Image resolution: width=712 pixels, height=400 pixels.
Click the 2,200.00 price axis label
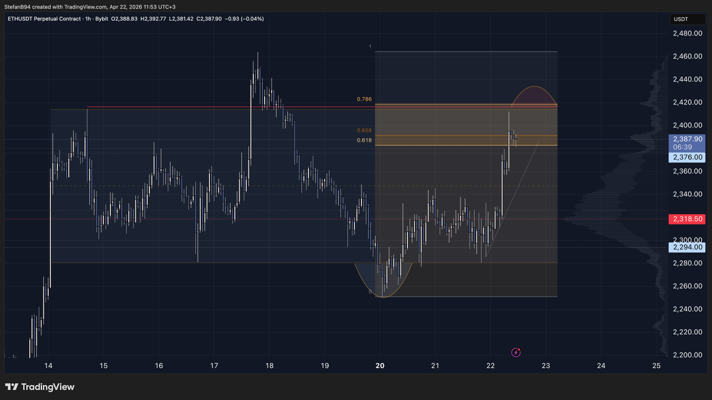(x=688, y=355)
